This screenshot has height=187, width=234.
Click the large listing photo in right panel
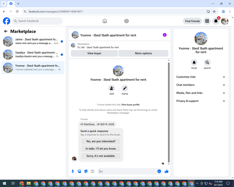coord(201,38)
